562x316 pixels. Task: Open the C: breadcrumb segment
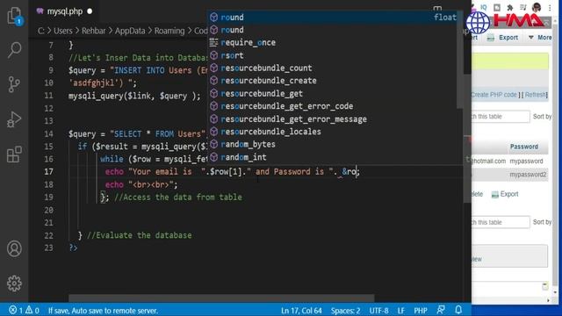(41, 31)
